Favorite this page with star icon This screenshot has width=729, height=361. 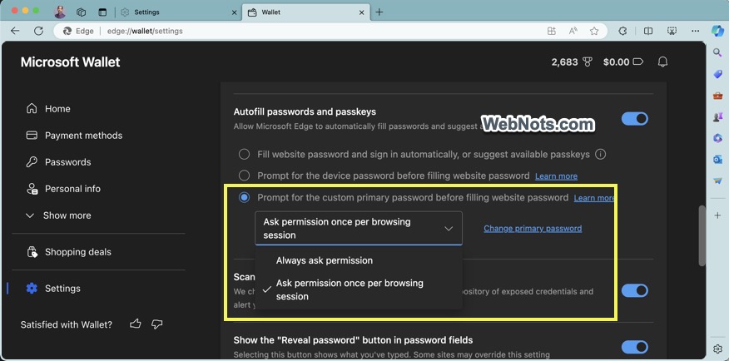pos(594,31)
